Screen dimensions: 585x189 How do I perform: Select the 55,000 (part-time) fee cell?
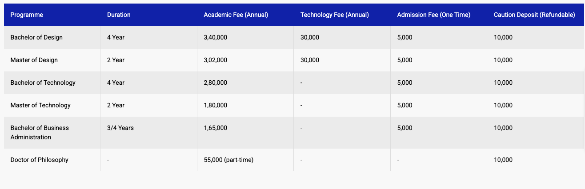click(228, 160)
